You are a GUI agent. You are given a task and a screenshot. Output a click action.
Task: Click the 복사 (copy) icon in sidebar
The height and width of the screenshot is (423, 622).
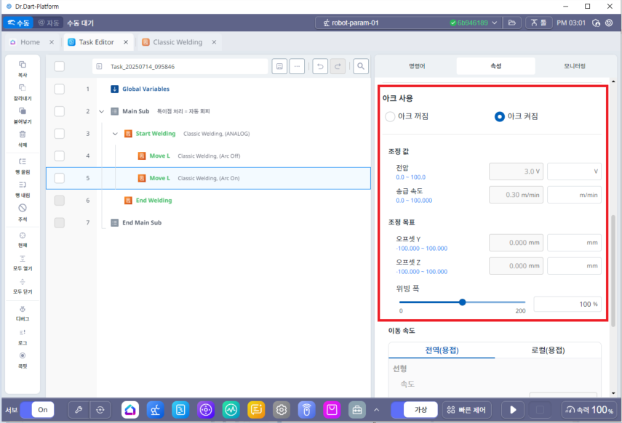pos(22,65)
